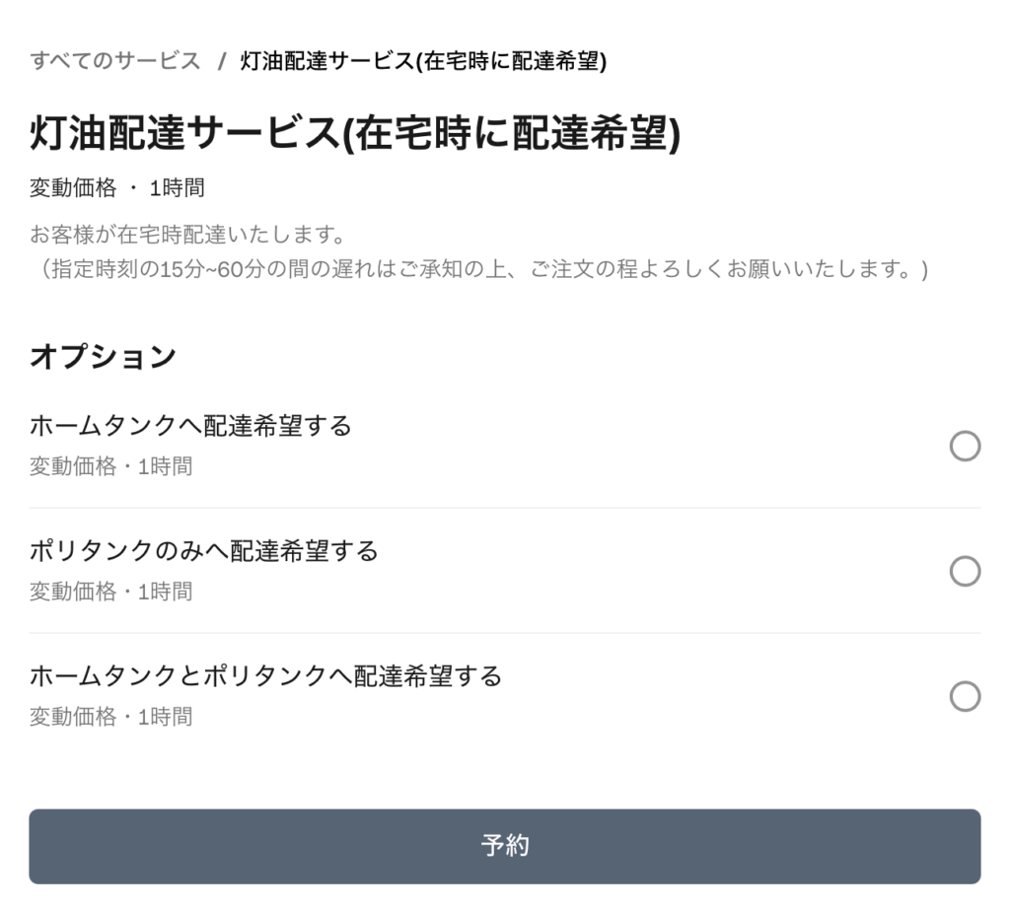Click the large page title heading
1010x910 pixels.
pyautogui.click(x=355, y=133)
